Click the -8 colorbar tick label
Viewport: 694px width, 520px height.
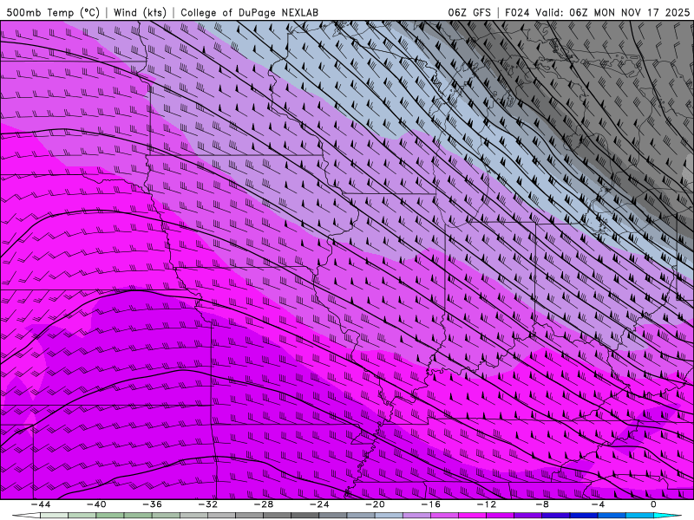click(x=542, y=504)
